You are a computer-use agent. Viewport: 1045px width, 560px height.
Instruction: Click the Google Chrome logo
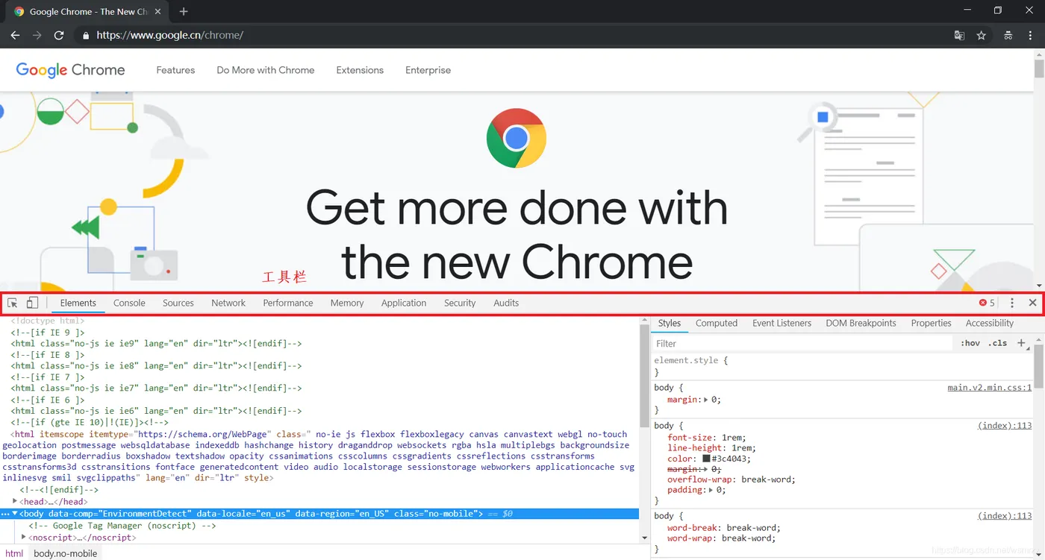[x=70, y=70]
